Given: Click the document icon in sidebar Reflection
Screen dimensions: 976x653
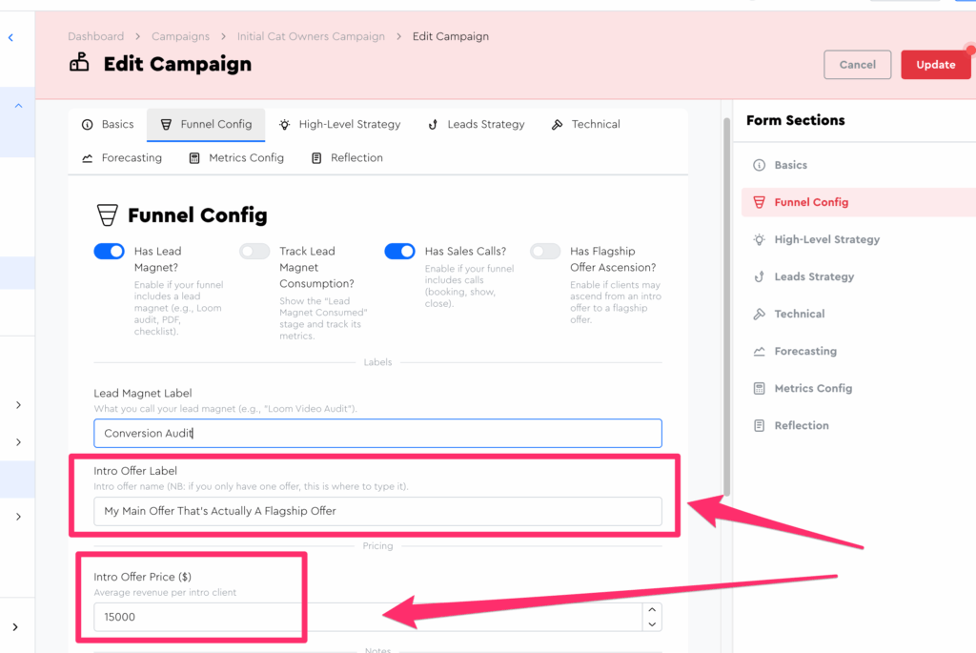Looking at the screenshot, I should click(759, 425).
